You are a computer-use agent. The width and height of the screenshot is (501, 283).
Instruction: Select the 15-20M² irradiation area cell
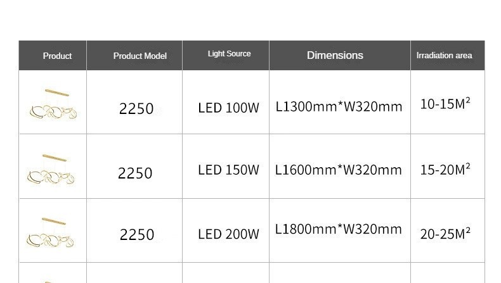click(x=445, y=169)
